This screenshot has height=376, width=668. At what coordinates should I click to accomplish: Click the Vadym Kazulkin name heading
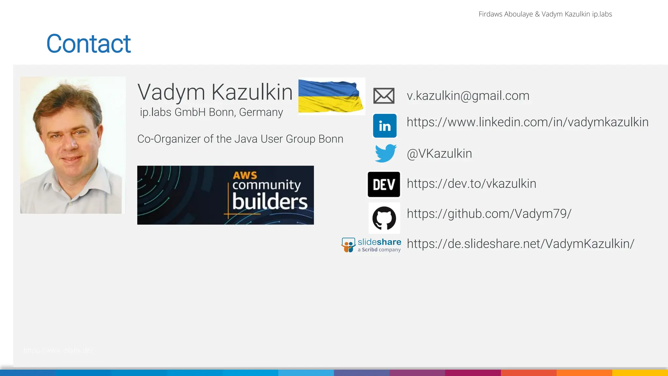pyautogui.click(x=215, y=92)
